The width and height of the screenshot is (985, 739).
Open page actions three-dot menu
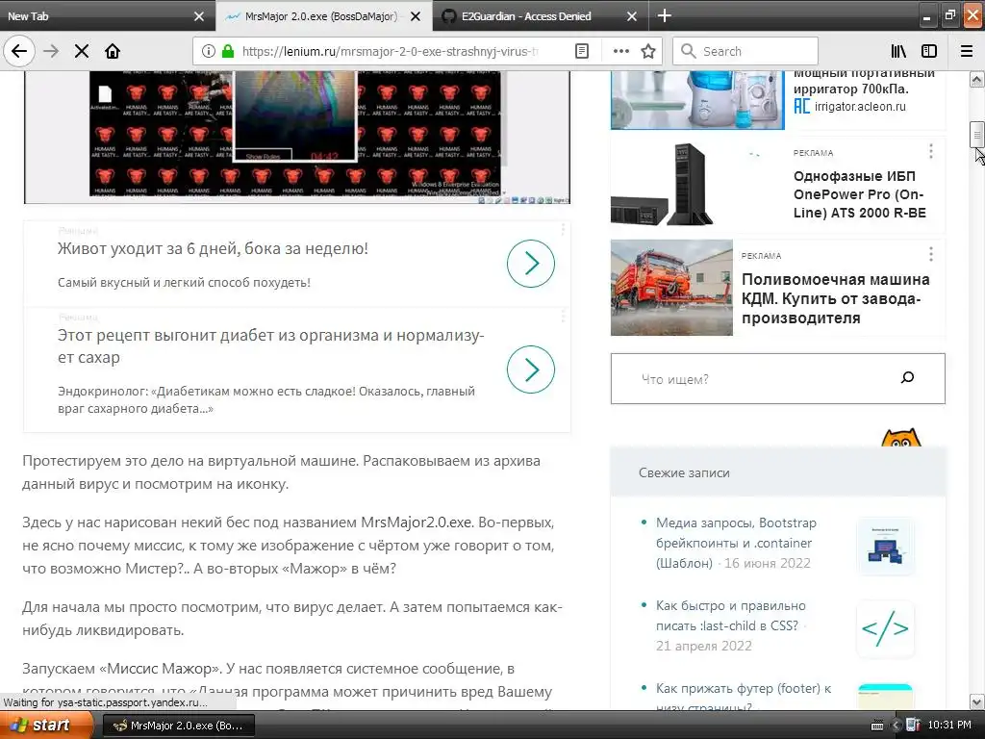click(620, 52)
